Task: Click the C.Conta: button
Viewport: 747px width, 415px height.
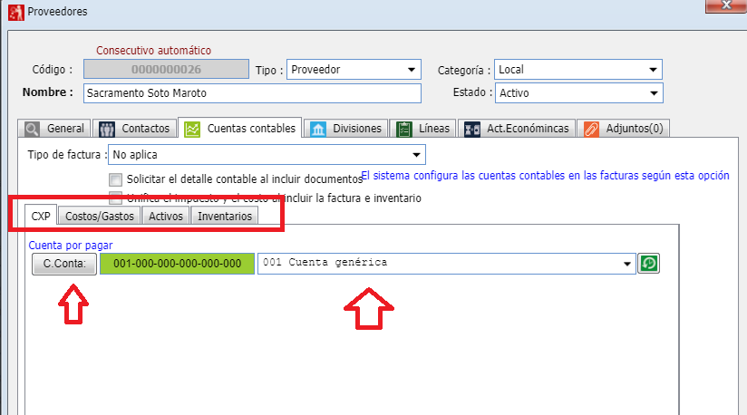Action: tap(64, 264)
